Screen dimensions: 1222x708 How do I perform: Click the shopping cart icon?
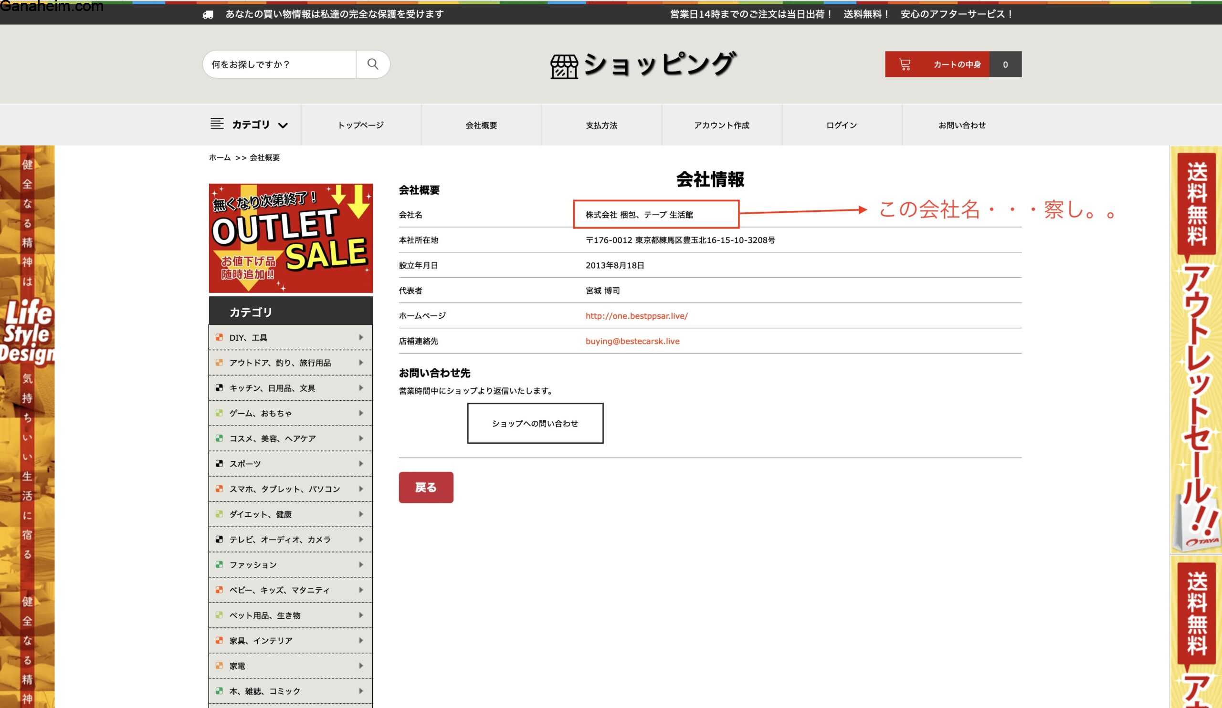tap(905, 64)
